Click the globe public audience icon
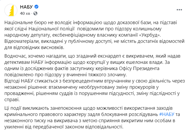Image resolution: width=187 pixels, height=131 pixels. point(35,13)
